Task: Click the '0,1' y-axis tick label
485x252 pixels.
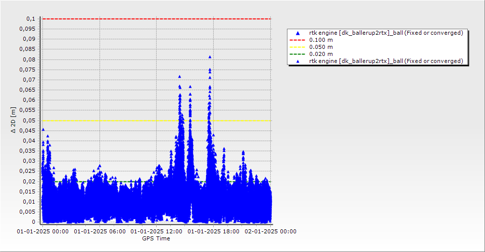Action: pos(31,19)
